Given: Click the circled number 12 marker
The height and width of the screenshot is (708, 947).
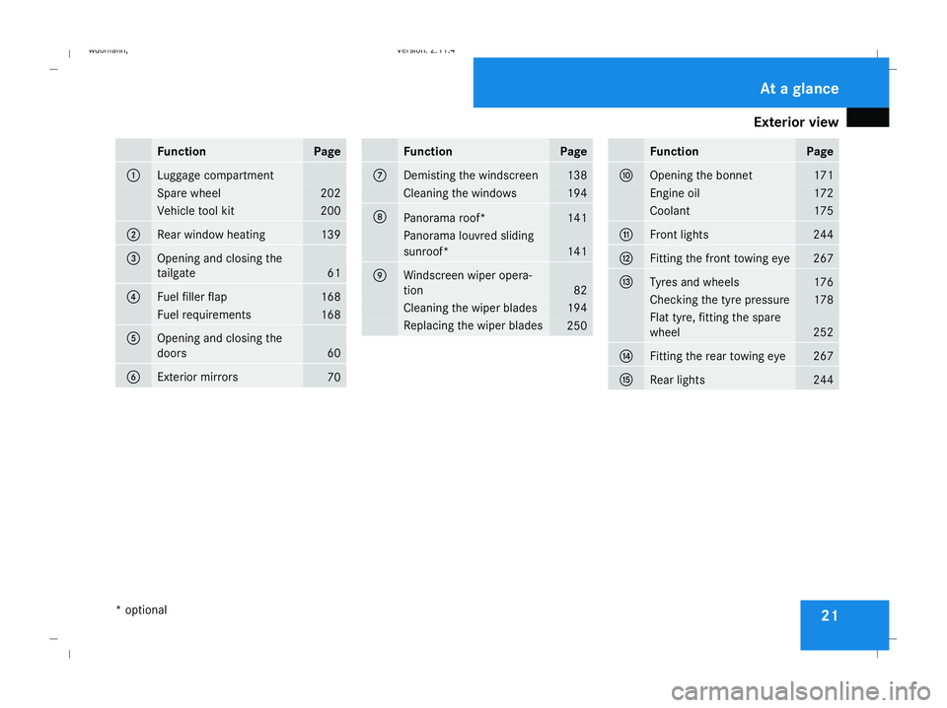Looking at the screenshot, I should [626, 258].
